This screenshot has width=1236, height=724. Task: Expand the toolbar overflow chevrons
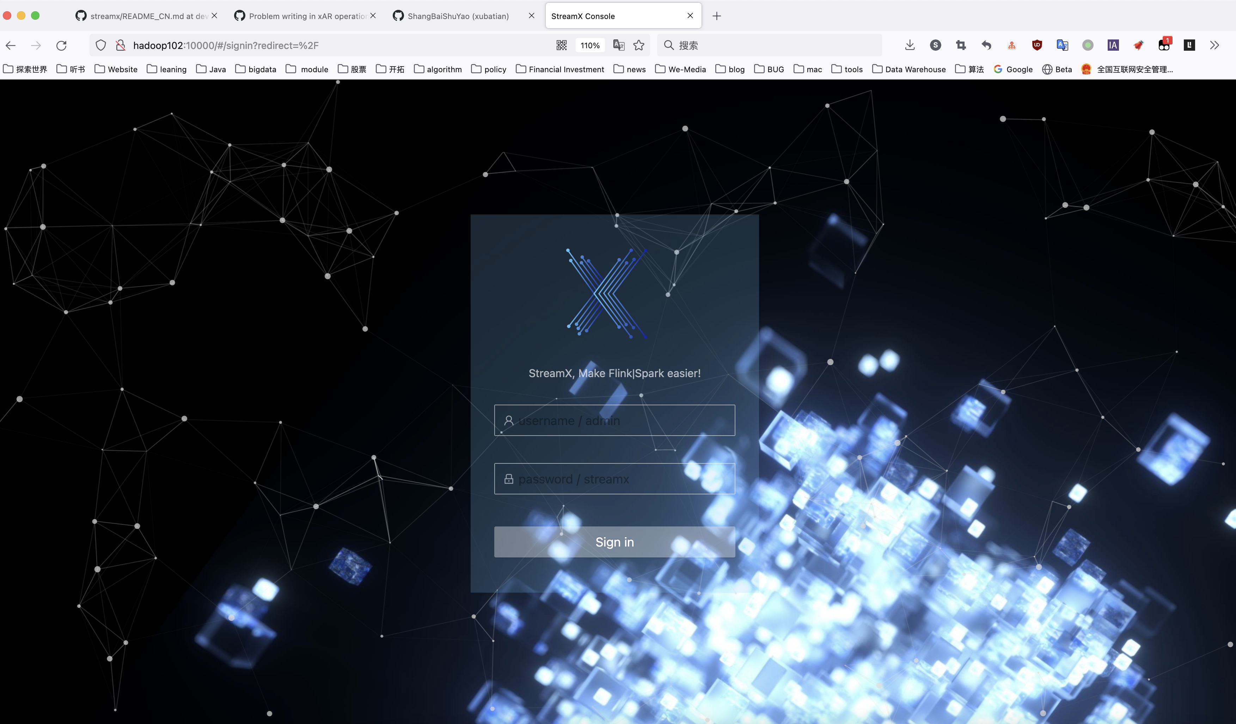(1214, 45)
